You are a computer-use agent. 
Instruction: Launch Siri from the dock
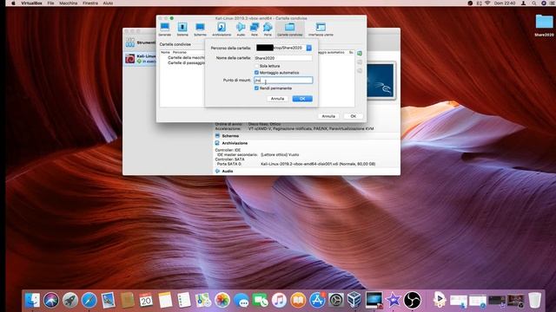click(x=51, y=300)
